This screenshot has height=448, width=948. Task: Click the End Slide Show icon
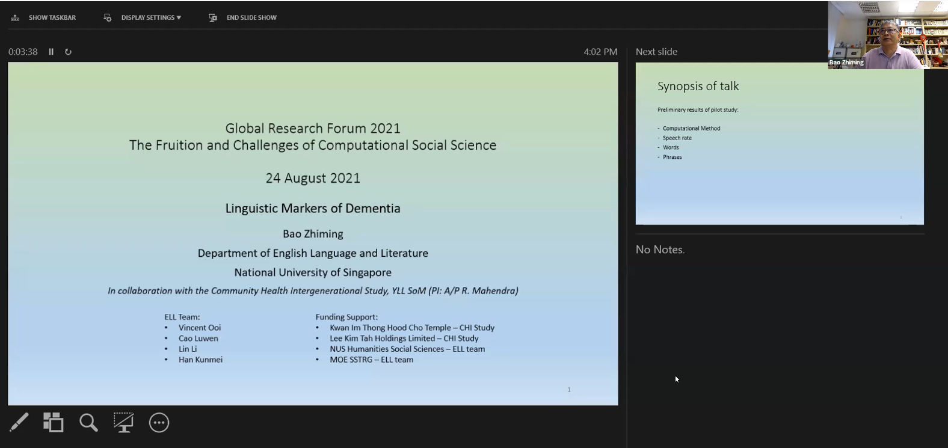tap(213, 17)
